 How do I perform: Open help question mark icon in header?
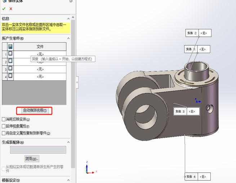coord(71,1)
